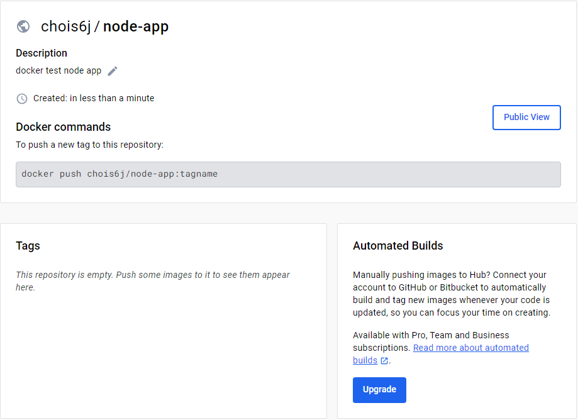Click the globe public-visibility icon
This screenshot has height=420, width=578.
coord(23,26)
